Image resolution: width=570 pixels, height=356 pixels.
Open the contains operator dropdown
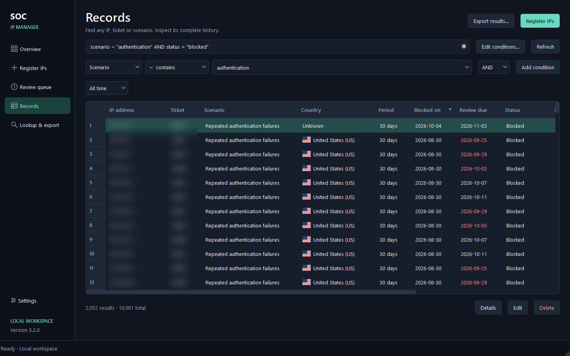click(177, 67)
